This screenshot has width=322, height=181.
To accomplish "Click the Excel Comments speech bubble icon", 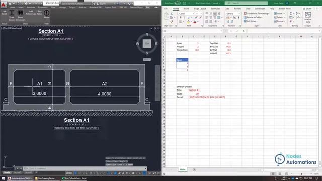I will click(x=317, y=9).
